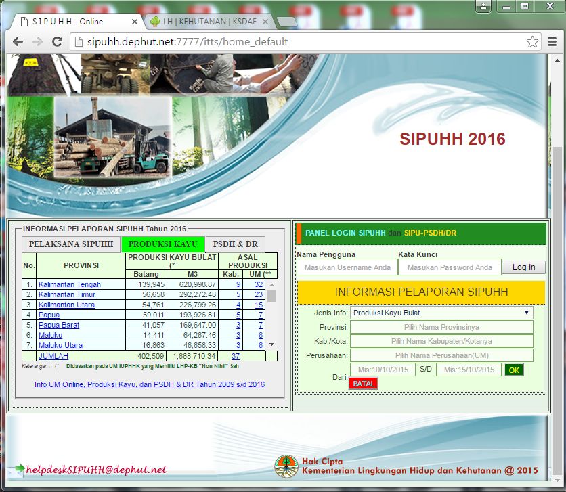Open the PELAKSANA SIPUHH tab
Image resolution: width=566 pixels, height=492 pixels.
[x=71, y=244]
